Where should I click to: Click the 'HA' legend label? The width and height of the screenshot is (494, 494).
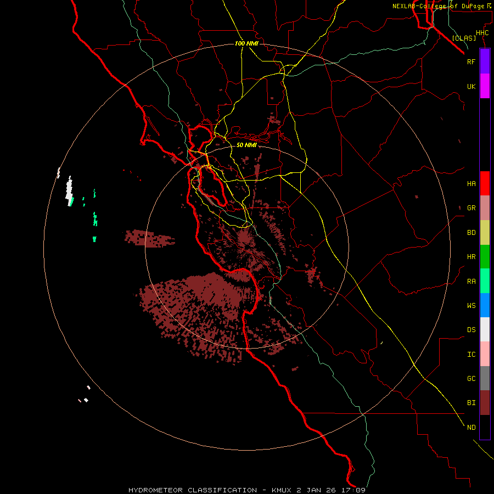click(x=471, y=184)
